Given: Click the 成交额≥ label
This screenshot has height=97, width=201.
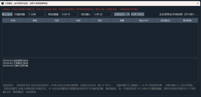Looking at the screenshot, I should tap(86, 14).
